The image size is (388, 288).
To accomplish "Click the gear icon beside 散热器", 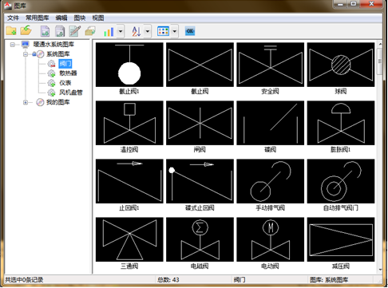I will point(51,73).
